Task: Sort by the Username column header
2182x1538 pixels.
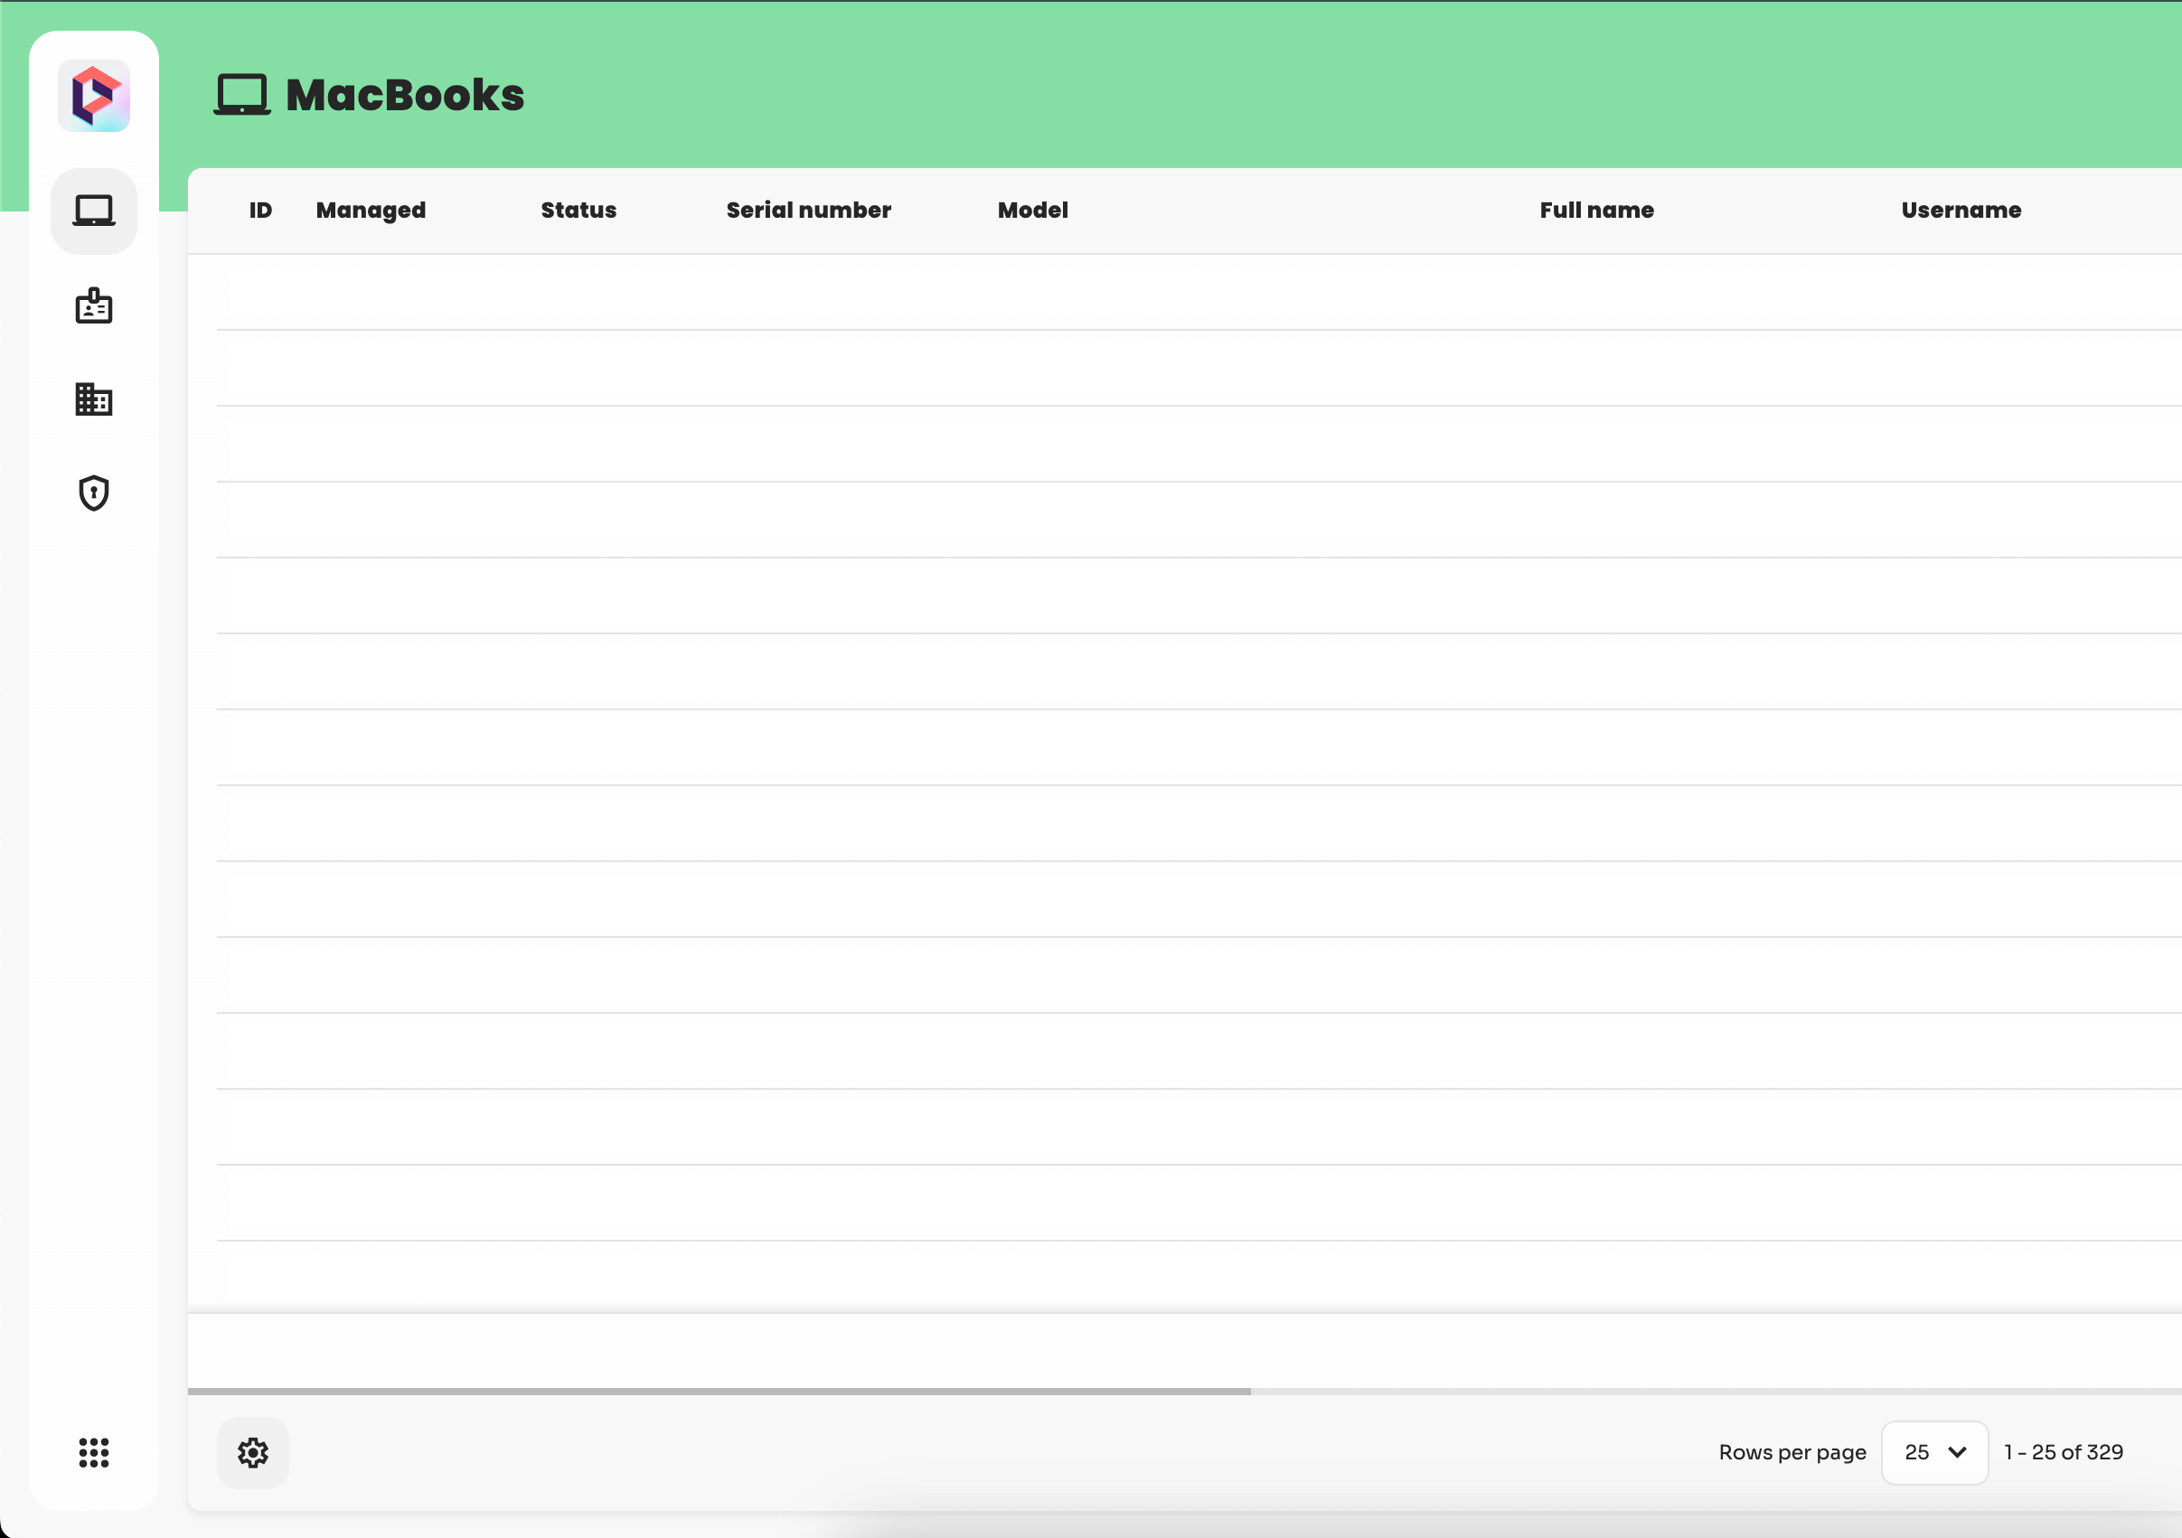Action: [x=1961, y=210]
